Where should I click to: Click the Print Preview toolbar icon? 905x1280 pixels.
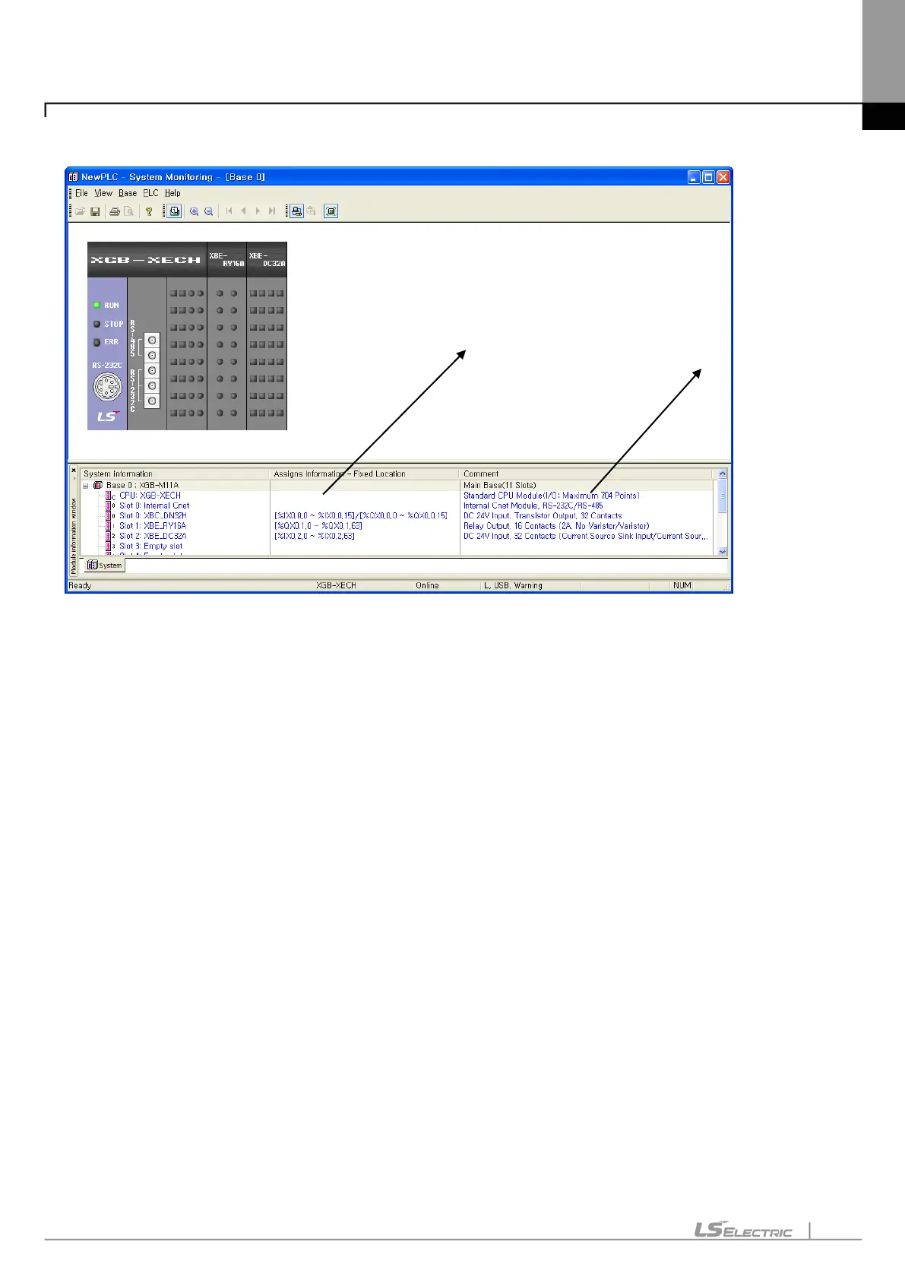[x=129, y=211]
